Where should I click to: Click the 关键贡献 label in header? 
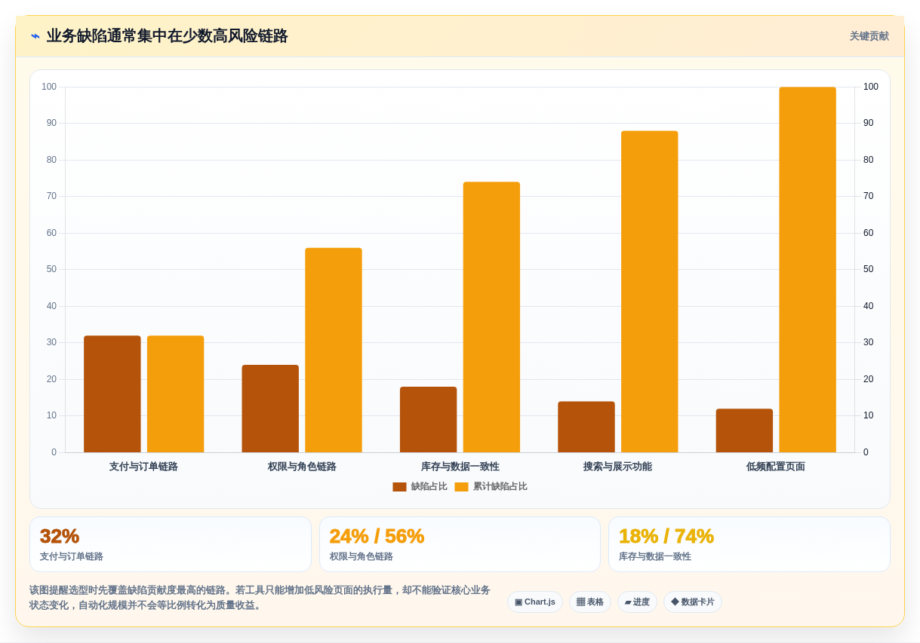pos(869,36)
